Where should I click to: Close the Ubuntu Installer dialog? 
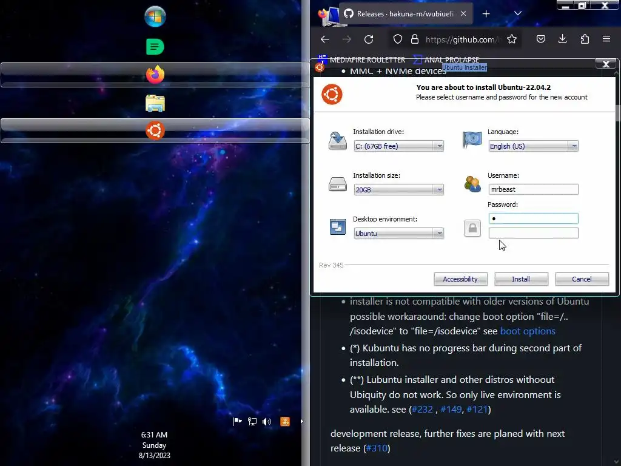pos(606,64)
